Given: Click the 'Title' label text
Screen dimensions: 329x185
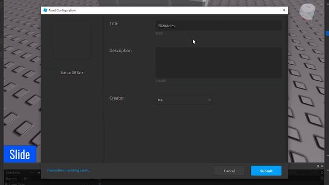Looking at the screenshot, I should [x=114, y=24].
